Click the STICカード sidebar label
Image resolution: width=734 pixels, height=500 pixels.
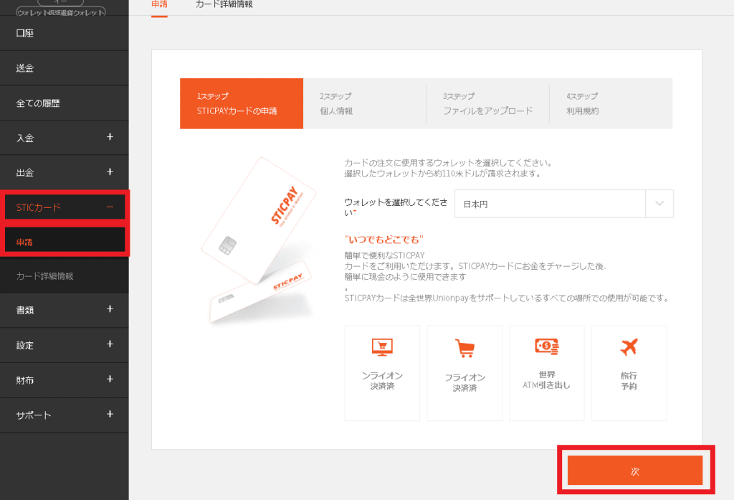point(39,207)
